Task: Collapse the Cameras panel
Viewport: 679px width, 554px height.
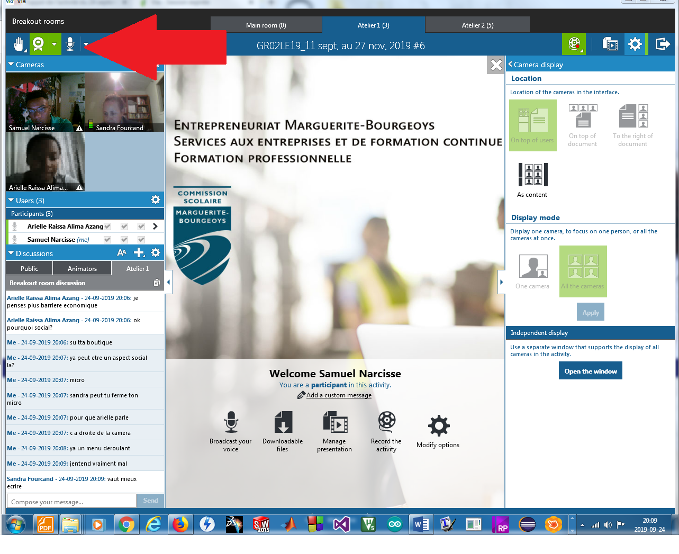Action: [11, 65]
